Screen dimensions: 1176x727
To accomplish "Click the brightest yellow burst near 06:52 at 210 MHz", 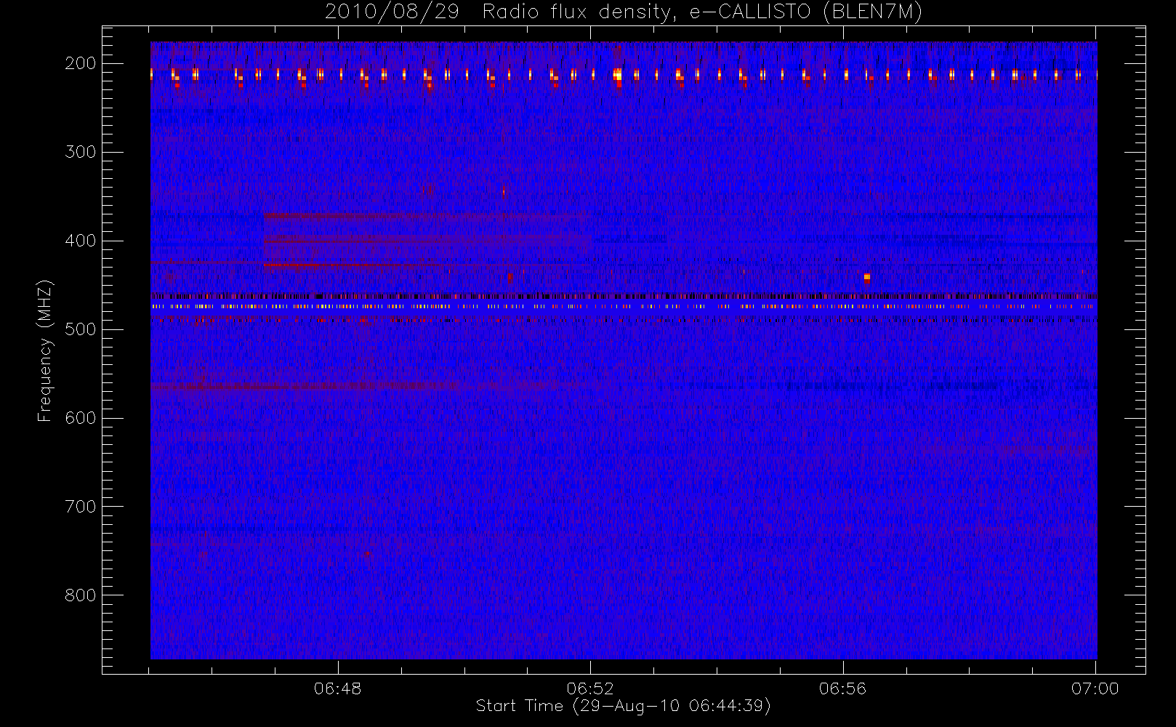I will pos(618,76).
